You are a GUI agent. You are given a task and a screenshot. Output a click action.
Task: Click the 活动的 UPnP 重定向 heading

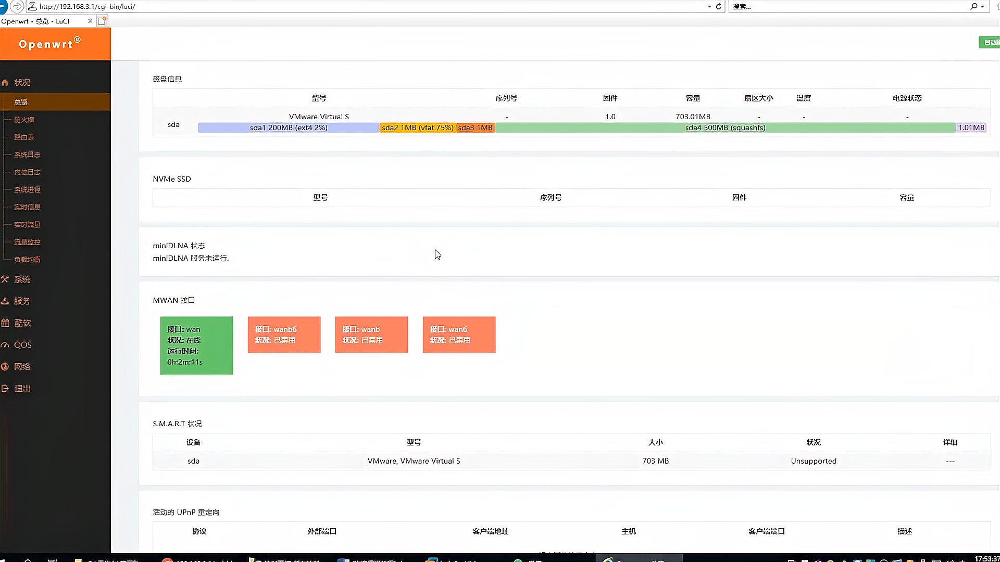186,513
